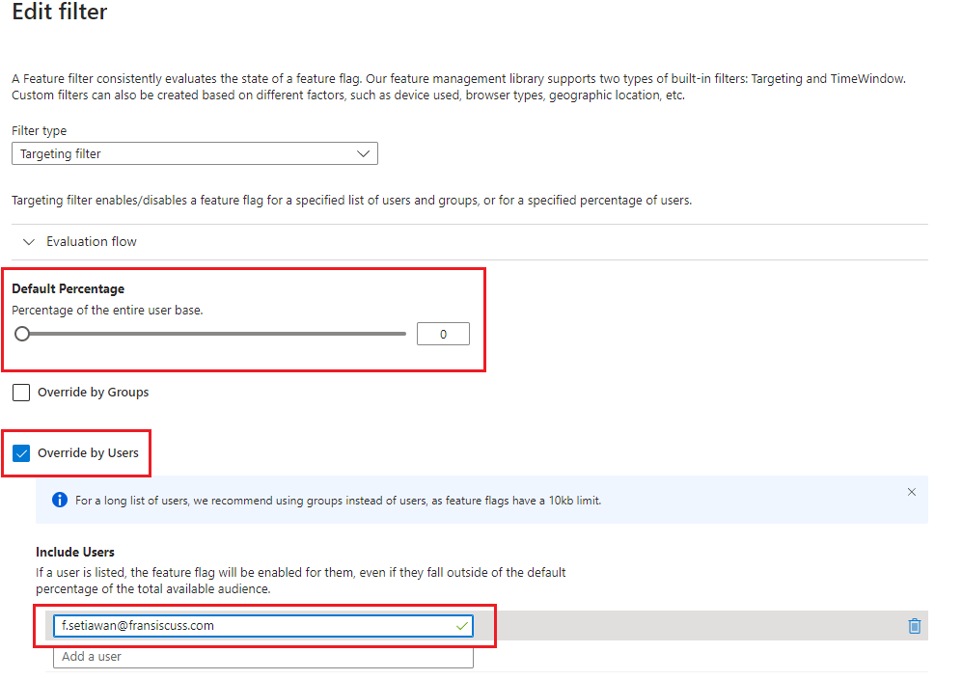Select Targeting filter from the dropdown
Screen dimensions: 962x680
(193, 153)
